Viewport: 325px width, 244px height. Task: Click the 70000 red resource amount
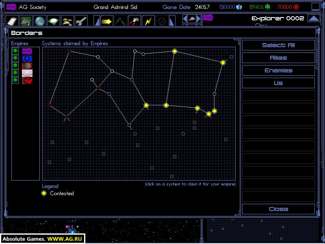285,7
